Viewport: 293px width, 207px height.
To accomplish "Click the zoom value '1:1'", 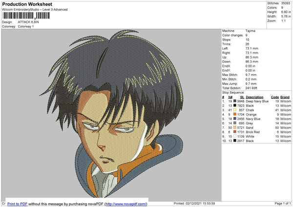I will [x=283, y=21].
